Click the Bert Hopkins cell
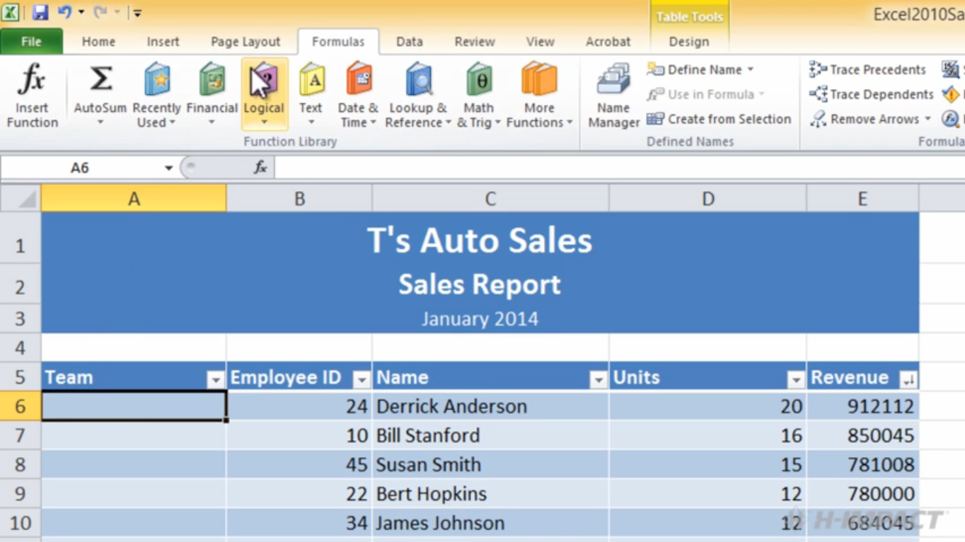This screenshot has width=965, height=542. [490, 493]
